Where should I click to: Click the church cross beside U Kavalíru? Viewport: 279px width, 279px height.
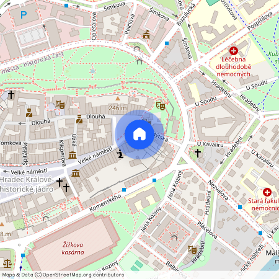click(x=198, y=153)
